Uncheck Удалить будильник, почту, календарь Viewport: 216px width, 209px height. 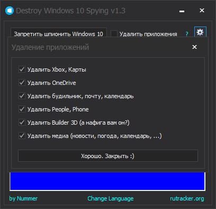click(x=22, y=96)
